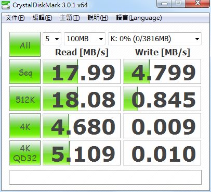This screenshot has height=192, width=211.
Task: Select the 4K QD32 read result 5.109
Action: (x=82, y=153)
